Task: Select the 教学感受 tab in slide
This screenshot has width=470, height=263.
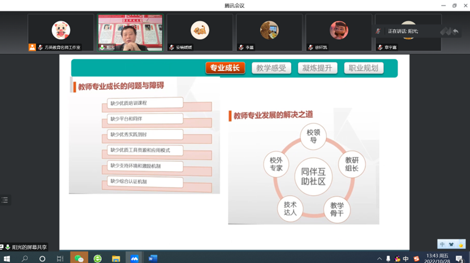Action: (271, 68)
